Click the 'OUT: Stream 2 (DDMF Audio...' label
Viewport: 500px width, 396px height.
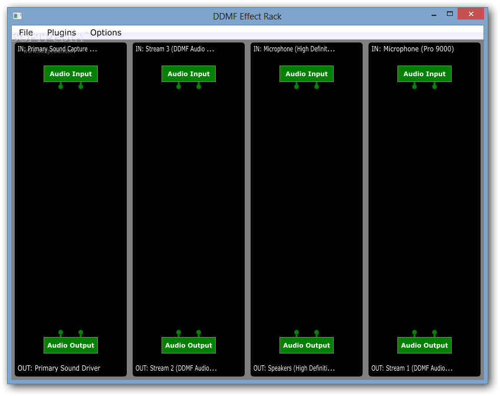tap(176, 368)
